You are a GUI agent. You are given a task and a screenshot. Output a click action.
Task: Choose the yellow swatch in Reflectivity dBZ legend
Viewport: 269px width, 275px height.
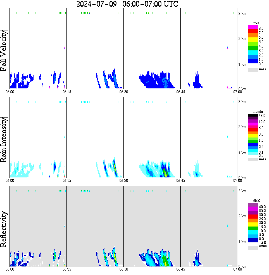[253, 225]
